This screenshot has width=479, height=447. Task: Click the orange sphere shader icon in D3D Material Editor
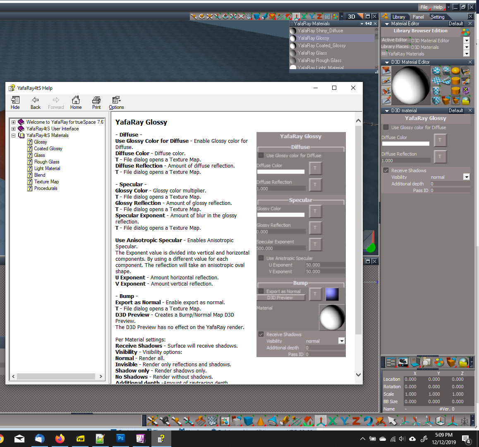[455, 71]
